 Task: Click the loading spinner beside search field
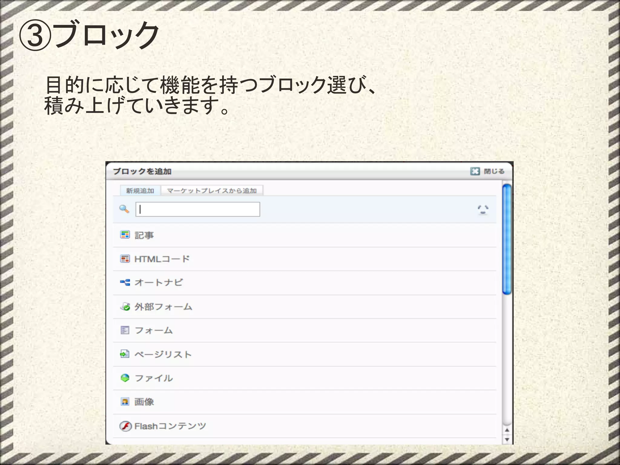click(x=483, y=209)
